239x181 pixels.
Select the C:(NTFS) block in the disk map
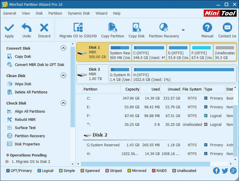point(149,52)
